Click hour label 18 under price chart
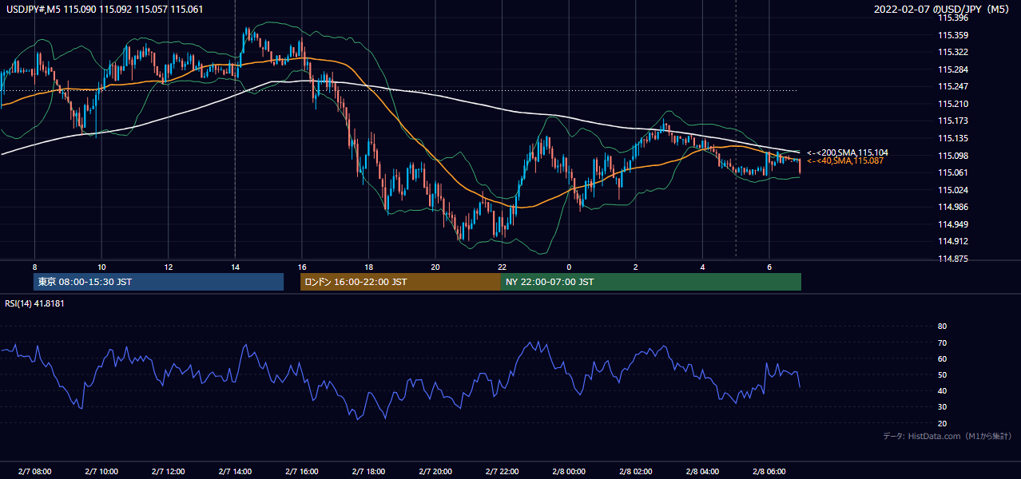Screen dimensions: 1021x479 coord(368,267)
